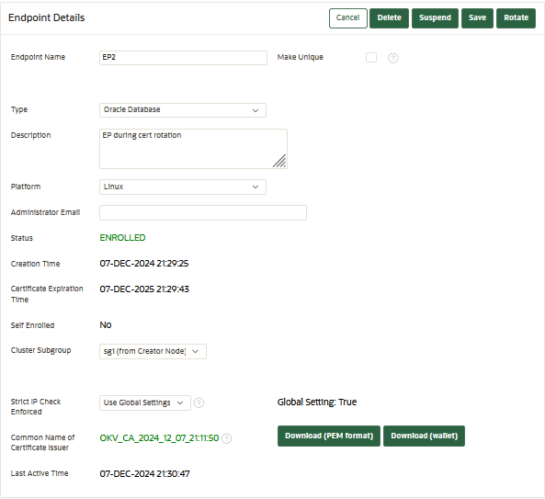Click the help icon beside Make Unique
545x499 pixels.
[x=392, y=58]
